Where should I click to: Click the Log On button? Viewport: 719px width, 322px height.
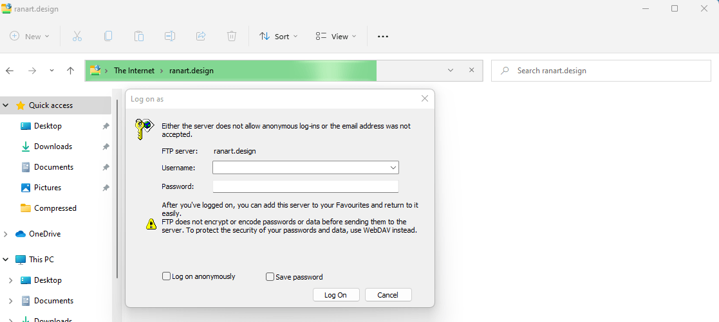[x=335, y=295]
